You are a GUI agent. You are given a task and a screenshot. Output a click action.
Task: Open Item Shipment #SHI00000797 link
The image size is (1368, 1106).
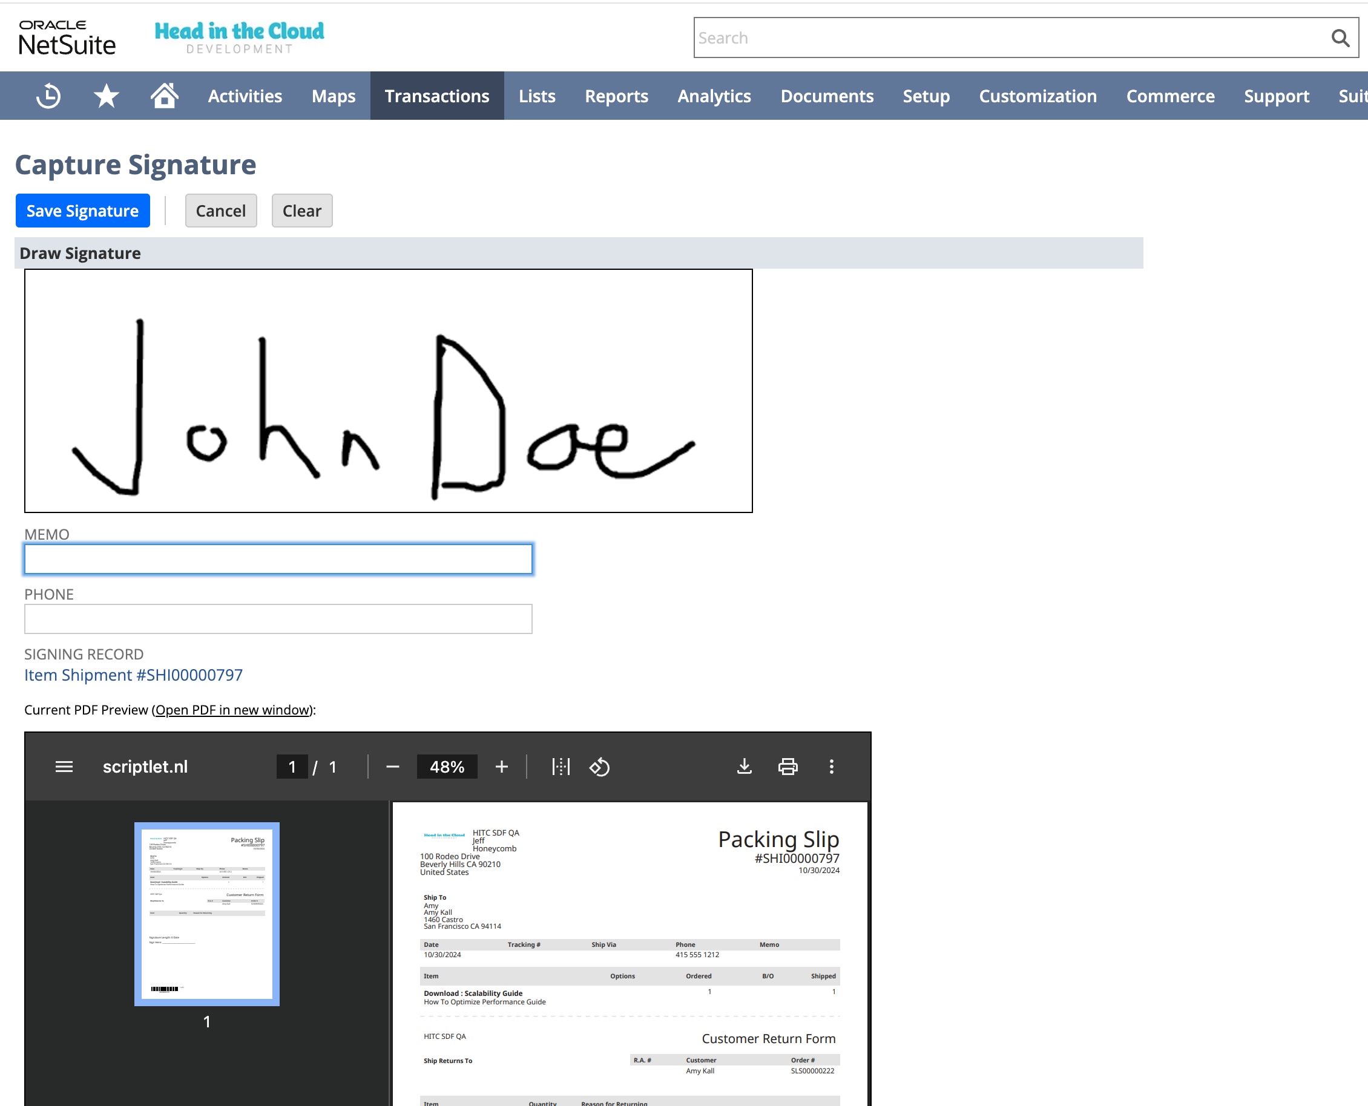[133, 675]
